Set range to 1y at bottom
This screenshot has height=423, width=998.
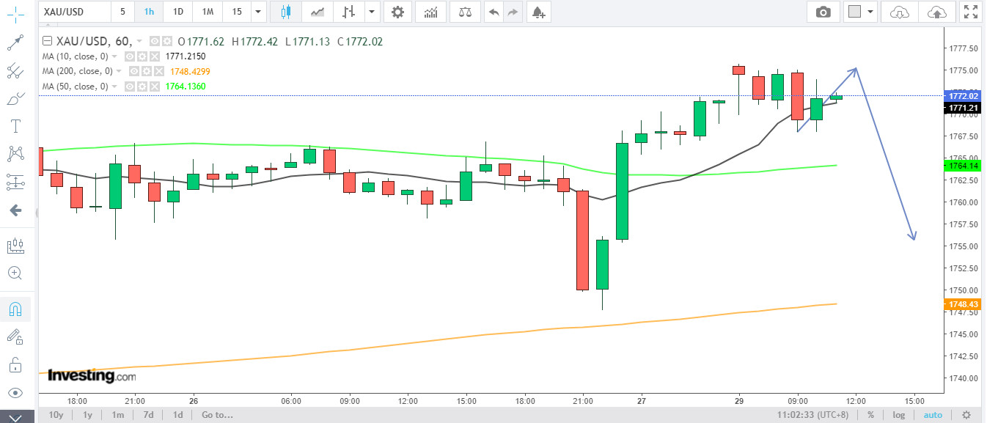(87, 415)
